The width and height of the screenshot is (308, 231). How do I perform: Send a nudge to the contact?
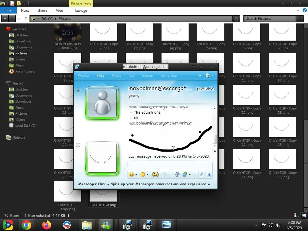[156, 174]
